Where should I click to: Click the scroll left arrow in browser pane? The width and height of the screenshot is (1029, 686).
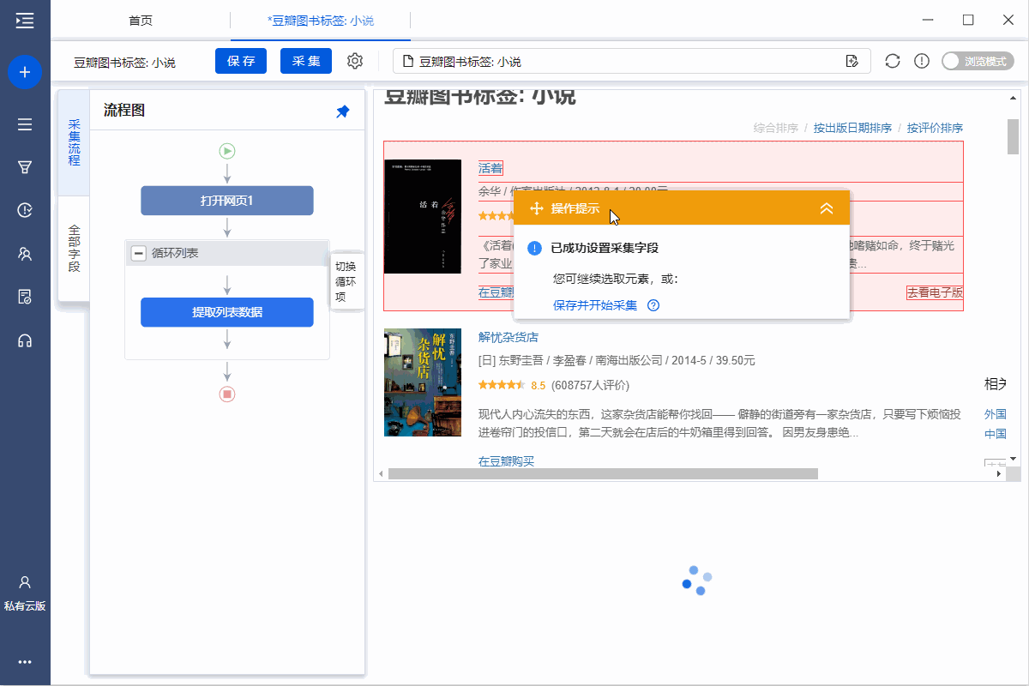coord(381,473)
